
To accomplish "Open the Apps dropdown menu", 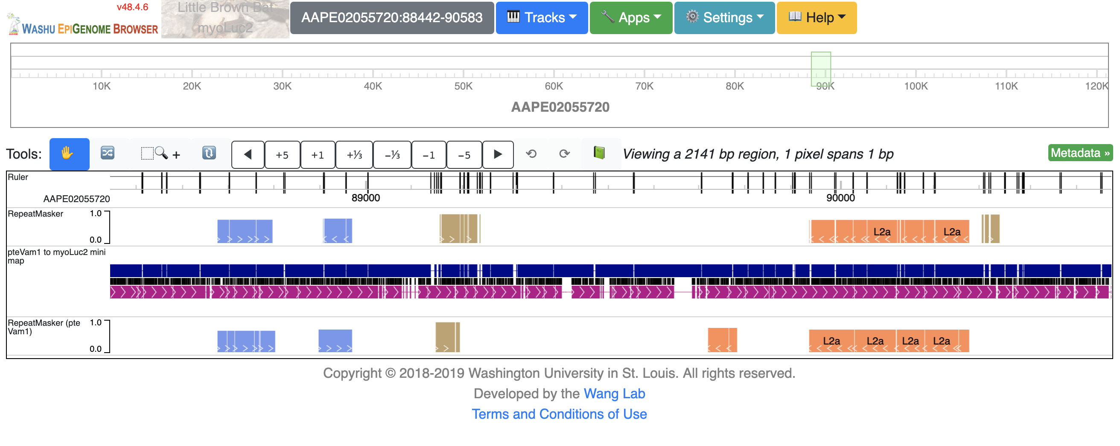I will (x=631, y=18).
